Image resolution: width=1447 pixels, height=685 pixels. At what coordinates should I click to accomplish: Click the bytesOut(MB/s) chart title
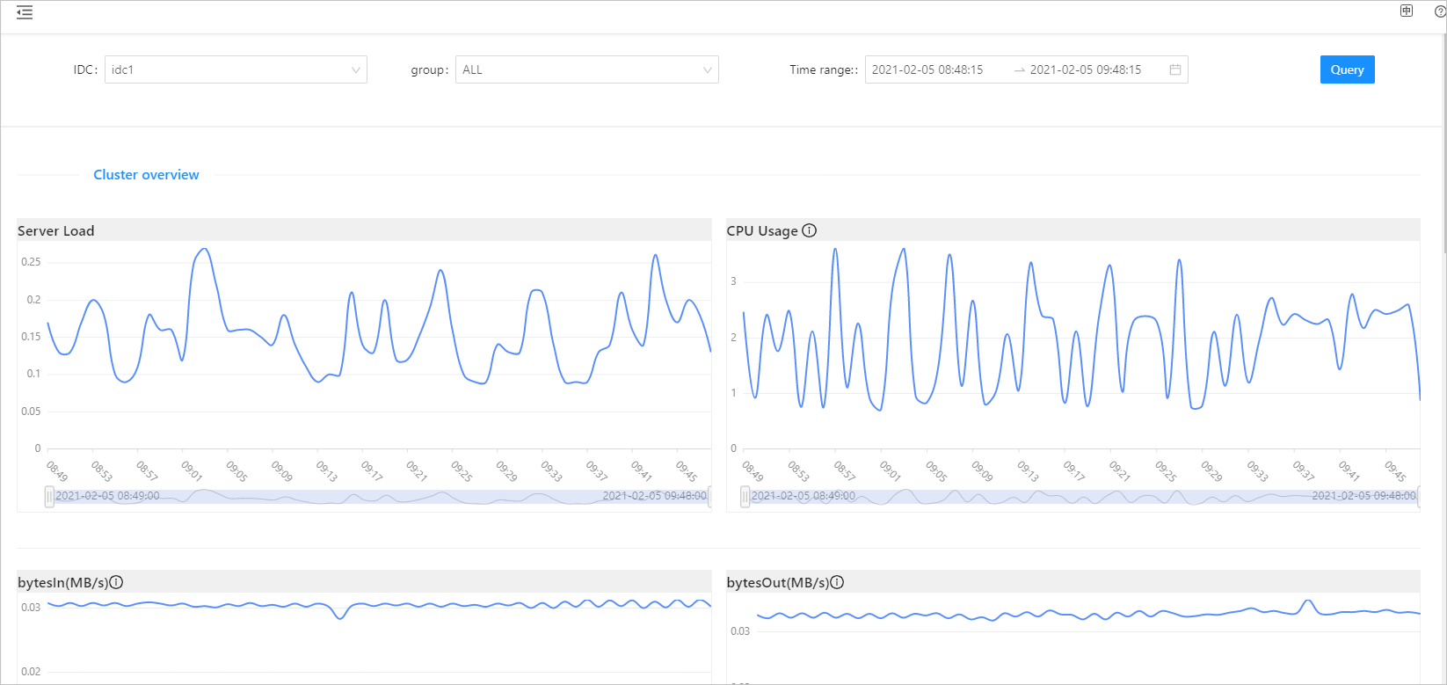(x=778, y=582)
